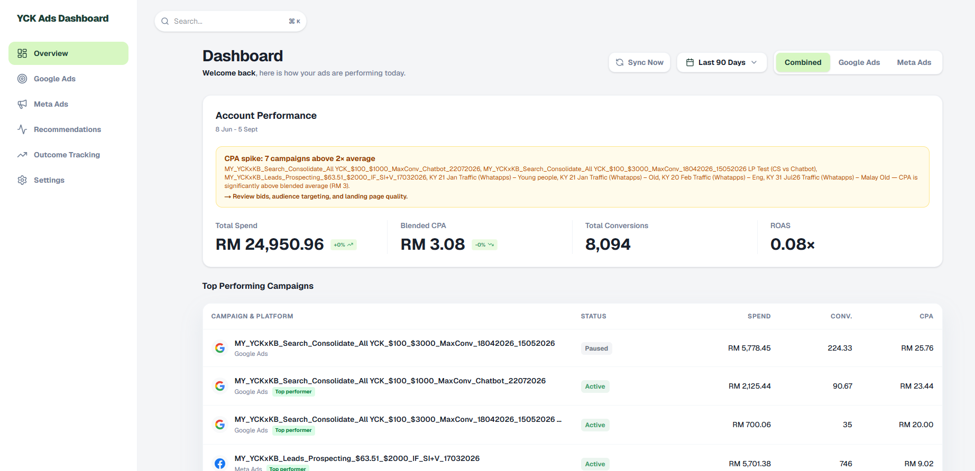Switch to the Meta Ads platform tab
Screen dimensions: 975x471
tap(914, 62)
